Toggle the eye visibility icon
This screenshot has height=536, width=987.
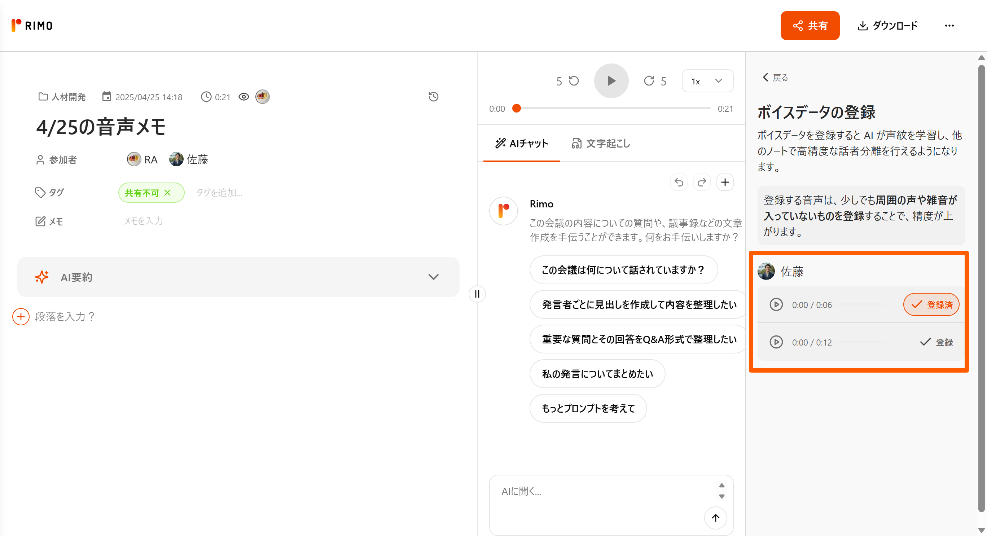pos(244,97)
